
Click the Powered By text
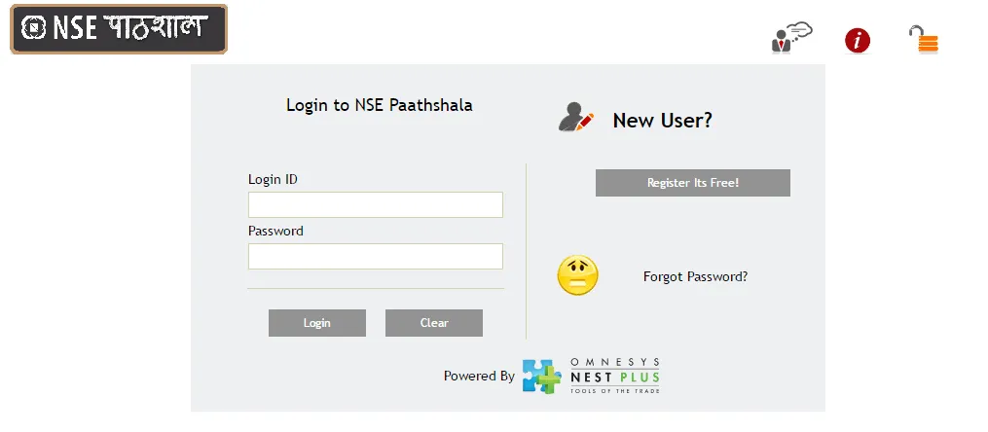(x=479, y=376)
